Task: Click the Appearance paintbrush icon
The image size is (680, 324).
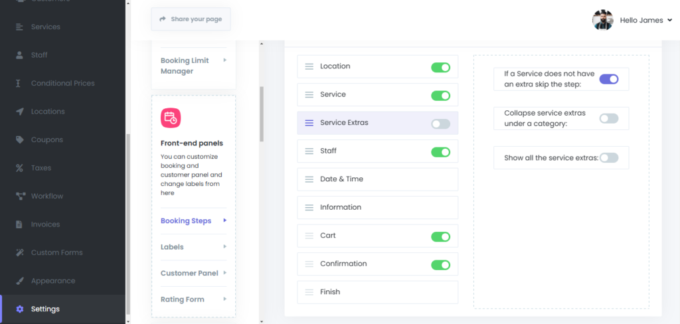Action: pos(19,281)
